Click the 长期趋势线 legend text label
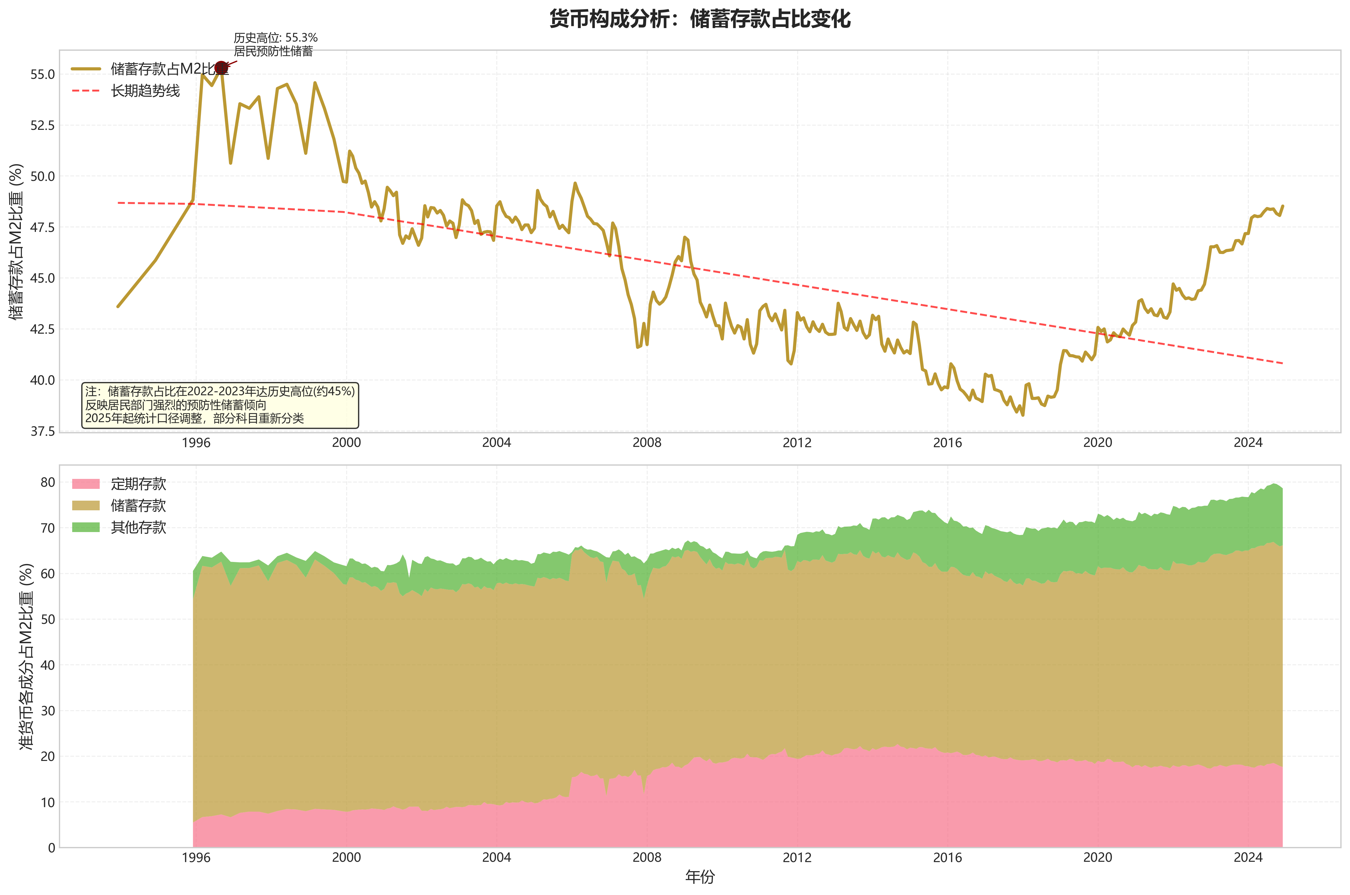 145,91
